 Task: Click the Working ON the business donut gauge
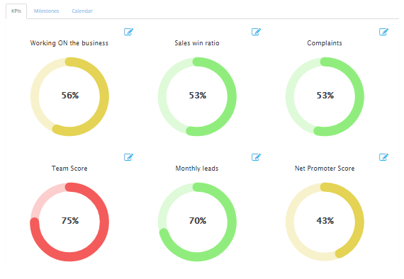69,96
